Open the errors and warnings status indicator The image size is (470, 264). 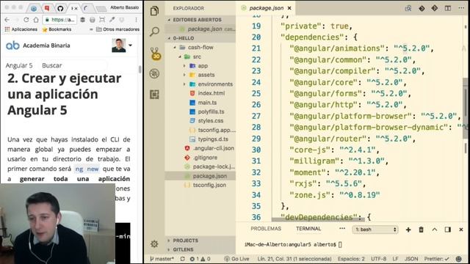tap(200, 259)
